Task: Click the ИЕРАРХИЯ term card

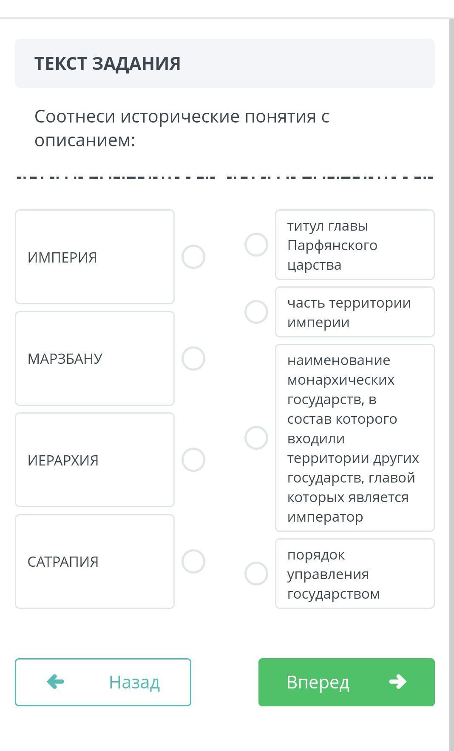Action: pos(95,460)
